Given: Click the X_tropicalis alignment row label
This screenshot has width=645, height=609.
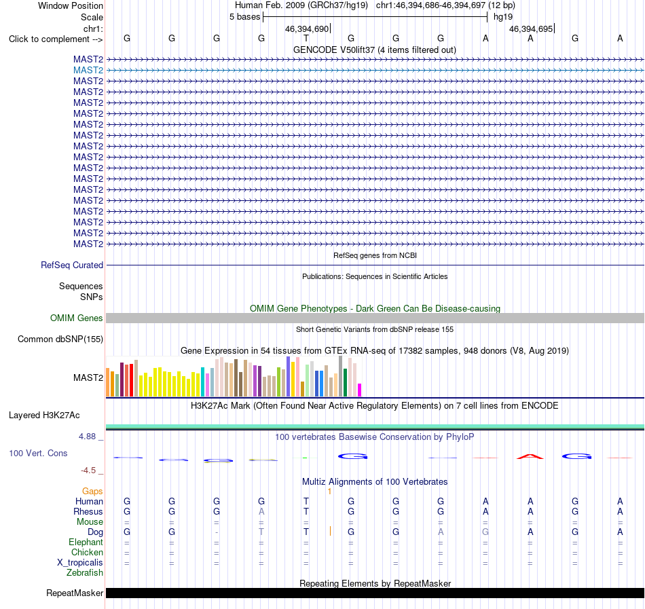Looking at the screenshot, I should 80,563.
